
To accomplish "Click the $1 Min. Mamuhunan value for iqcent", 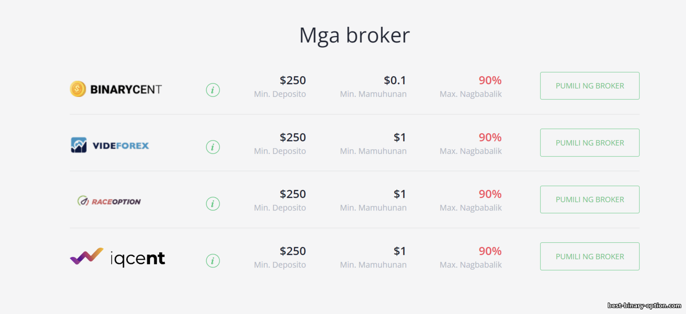I will (x=400, y=251).
